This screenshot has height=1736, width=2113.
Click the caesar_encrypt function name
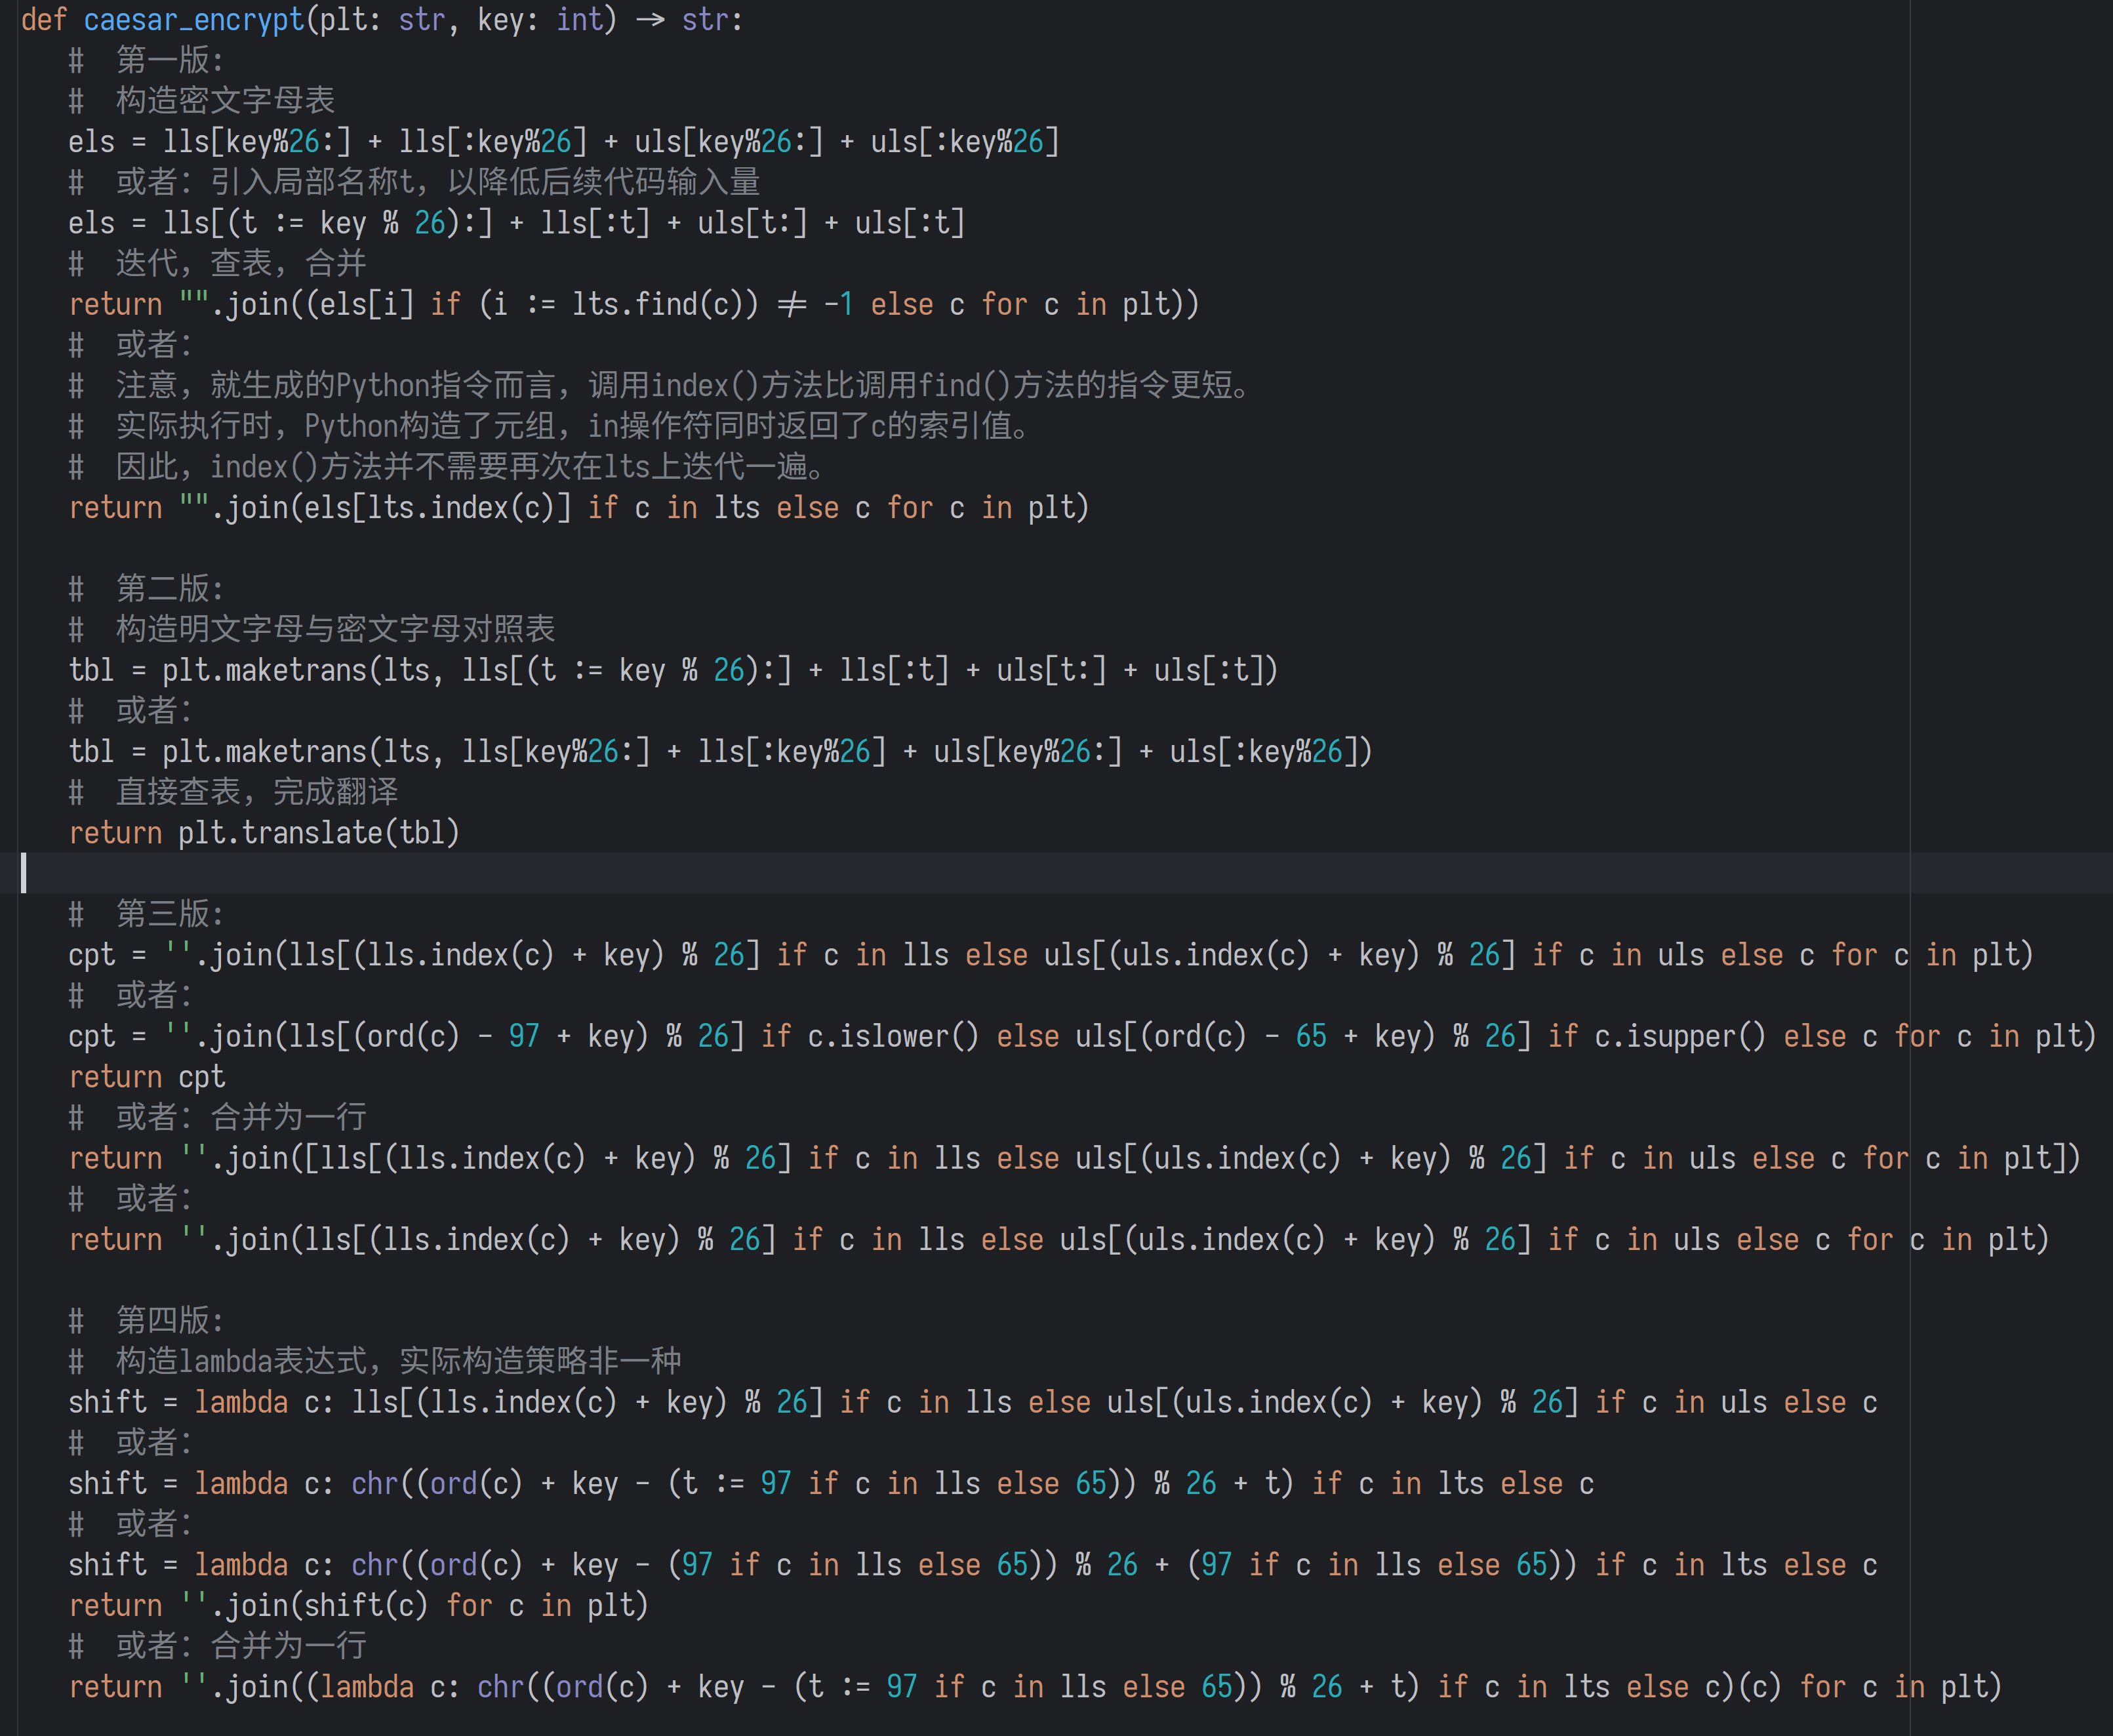click(193, 20)
